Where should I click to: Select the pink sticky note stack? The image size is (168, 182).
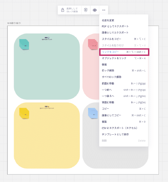tap(93, 44)
